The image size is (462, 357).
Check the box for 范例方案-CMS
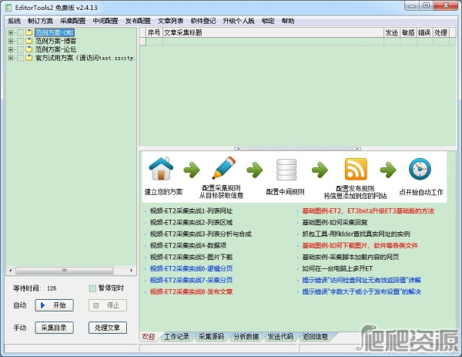(x=20, y=32)
